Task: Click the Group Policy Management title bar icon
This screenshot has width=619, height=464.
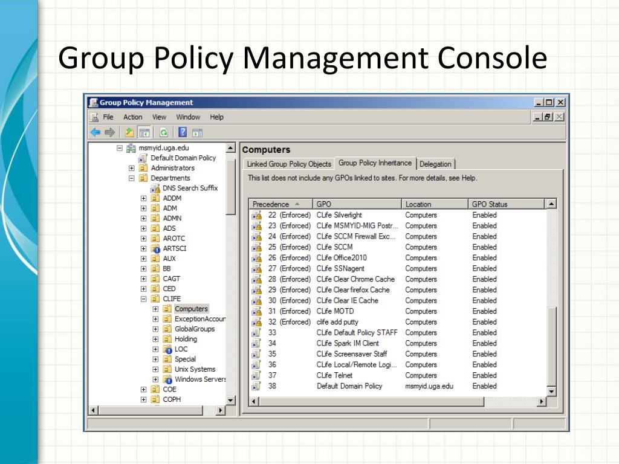Action: (94, 103)
